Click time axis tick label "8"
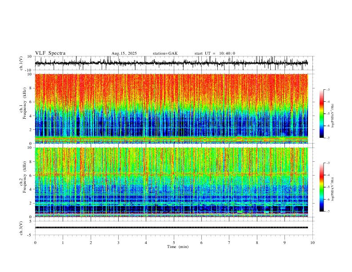 tap(257, 243)
